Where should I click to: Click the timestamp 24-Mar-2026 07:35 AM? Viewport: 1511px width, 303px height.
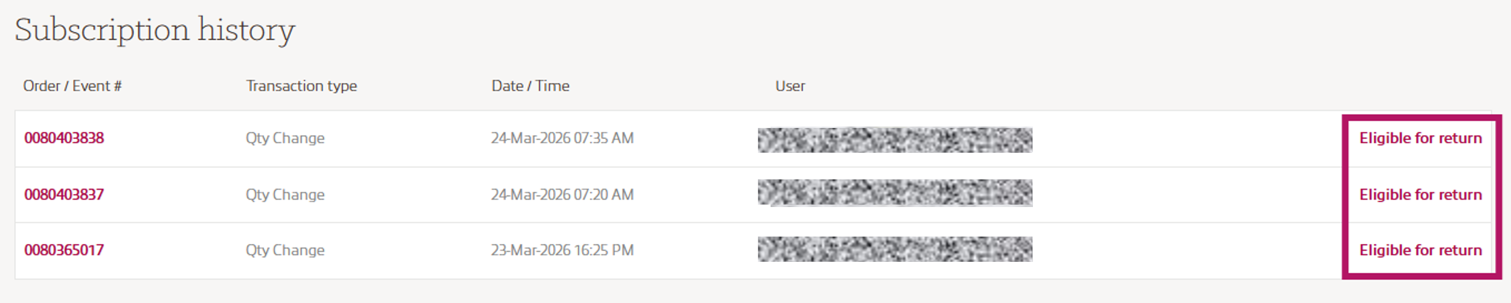point(563,138)
